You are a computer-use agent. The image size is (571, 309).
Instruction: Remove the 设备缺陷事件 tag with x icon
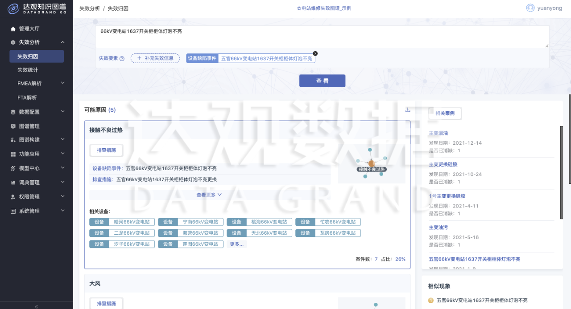[x=315, y=53]
